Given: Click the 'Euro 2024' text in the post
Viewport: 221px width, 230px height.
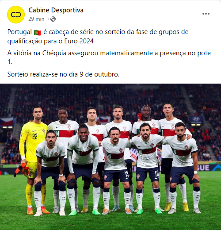Looking at the screenshot, I should [x=79, y=41].
